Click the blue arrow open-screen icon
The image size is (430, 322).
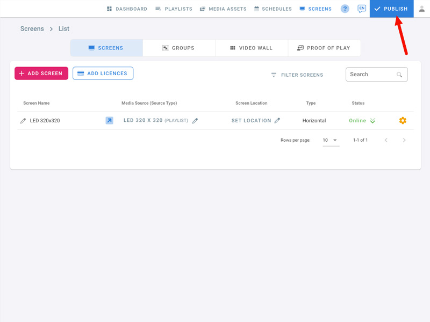click(x=109, y=121)
